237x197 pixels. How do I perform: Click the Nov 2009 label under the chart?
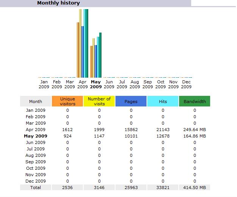click(173, 84)
